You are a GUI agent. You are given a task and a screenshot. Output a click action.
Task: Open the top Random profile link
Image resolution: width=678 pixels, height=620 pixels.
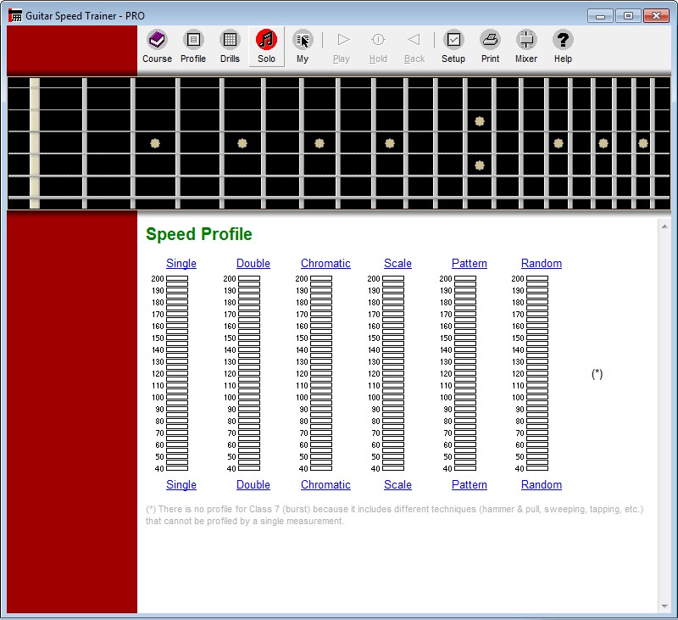coord(542,263)
